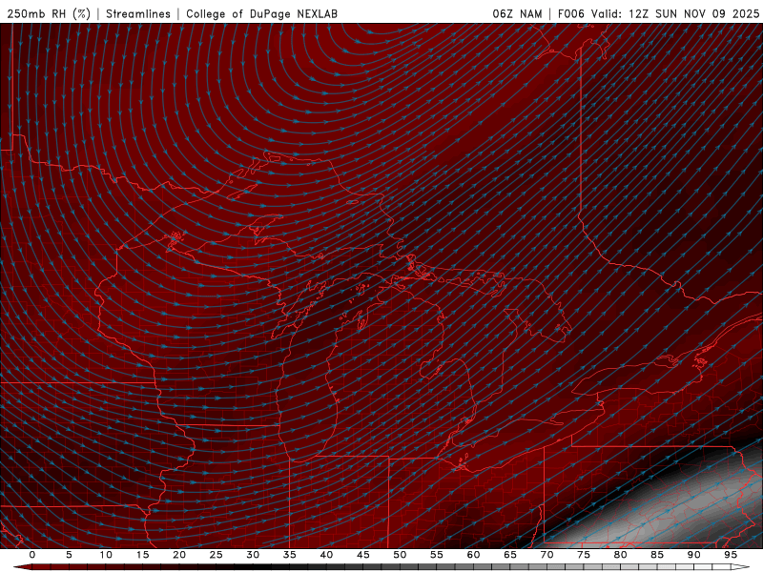This screenshot has width=763, height=572.
Task: Click the "0" value on the color scale
Action: [32, 555]
